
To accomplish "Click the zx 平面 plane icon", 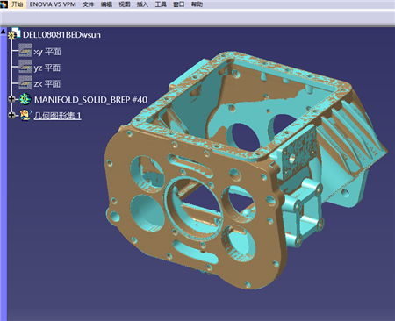I will 25,83.
